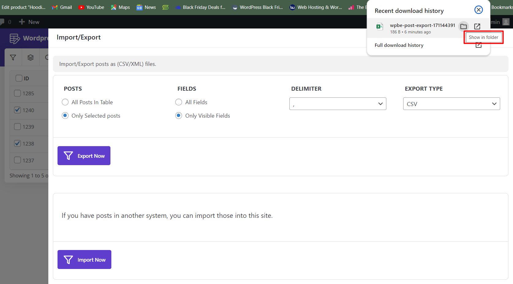
Task: Click the layers stack icon in toolbar
Action: click(x=31, y=57)
